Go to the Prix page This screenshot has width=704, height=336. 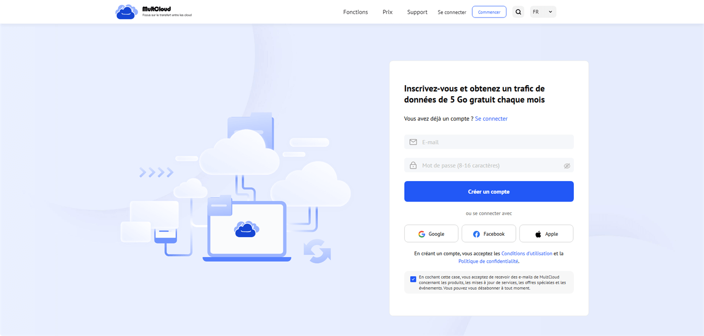388,12
